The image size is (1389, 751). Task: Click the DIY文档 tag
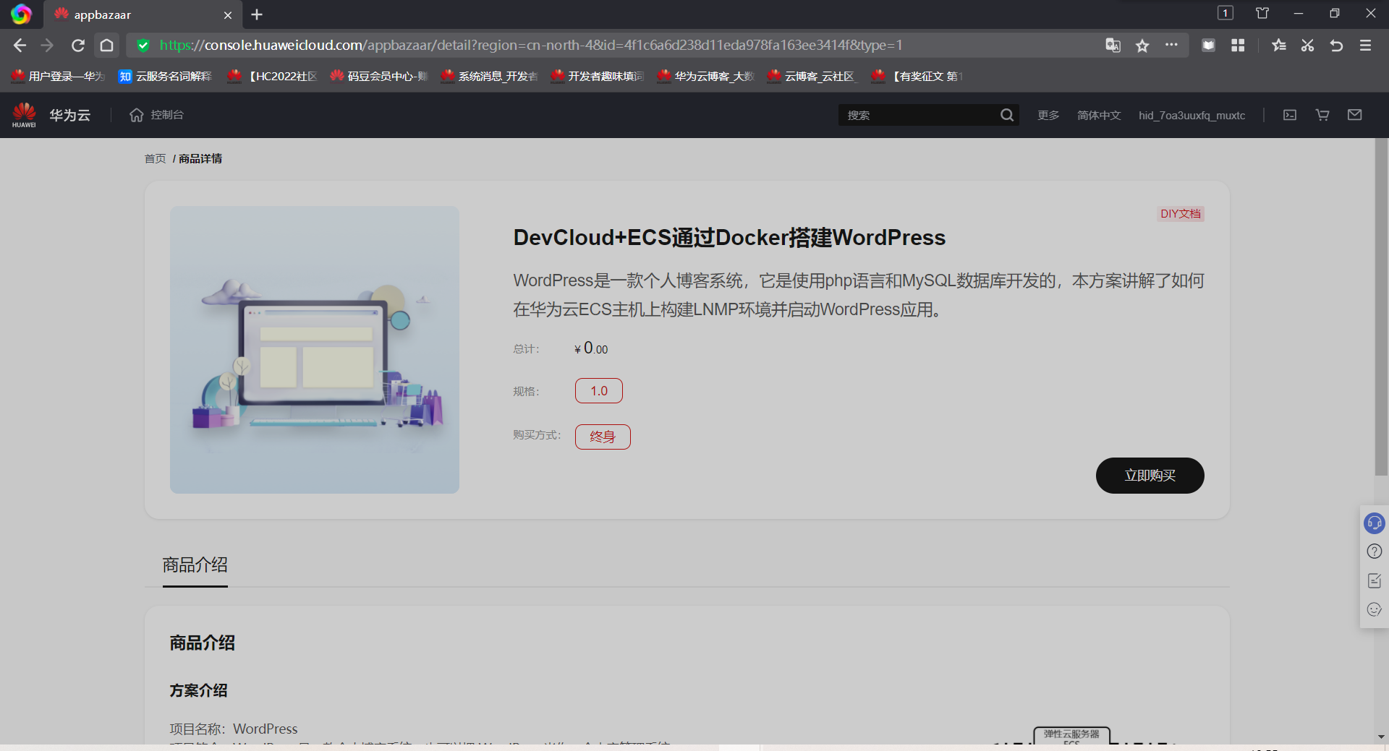tap(1181, 214)
